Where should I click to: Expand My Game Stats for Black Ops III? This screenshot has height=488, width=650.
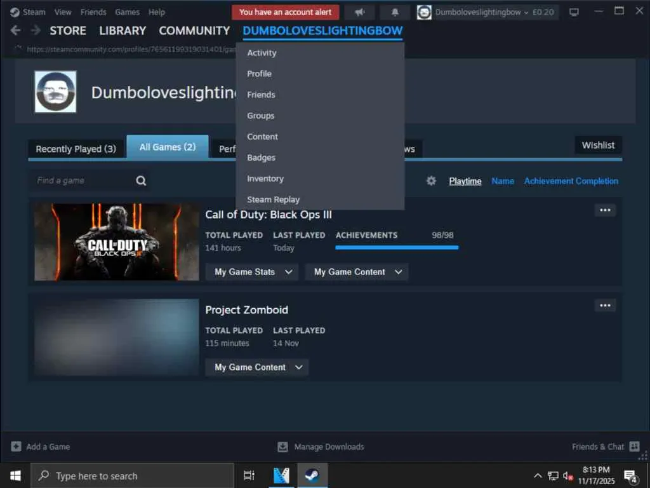(x=252, y=272)
